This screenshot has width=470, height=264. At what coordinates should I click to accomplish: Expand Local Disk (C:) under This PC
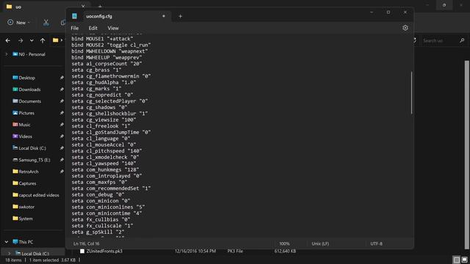point(10,254)
